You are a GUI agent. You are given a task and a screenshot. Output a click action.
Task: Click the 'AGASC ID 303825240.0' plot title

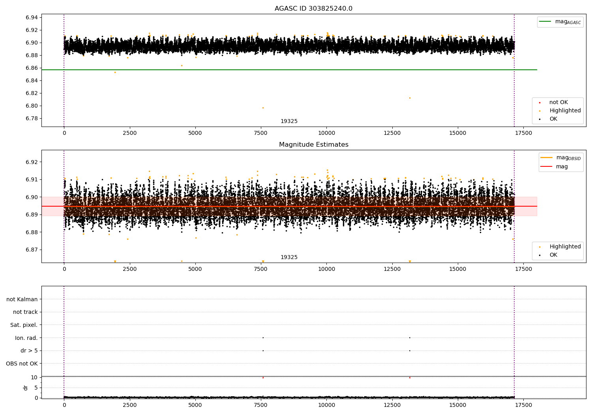pyautogui.click(x=313, y=9)
